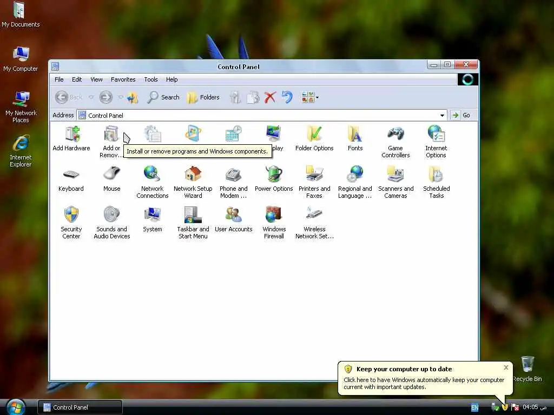Open the View menu

pyautogui.click(x=96, y=79)
